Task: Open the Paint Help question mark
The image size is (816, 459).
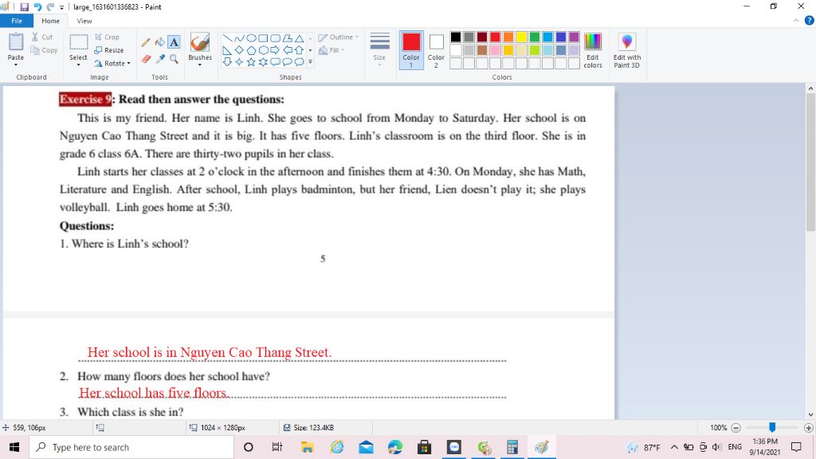Action: click(x=810, y=20)
